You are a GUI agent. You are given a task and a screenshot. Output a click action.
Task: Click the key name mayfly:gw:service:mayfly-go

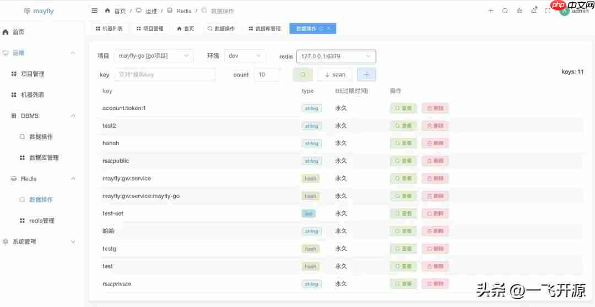[x=141, y=196]
